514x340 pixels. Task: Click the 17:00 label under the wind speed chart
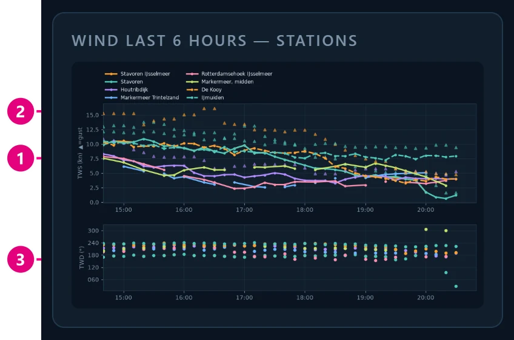pyautogui.click(x=244, y=210)
